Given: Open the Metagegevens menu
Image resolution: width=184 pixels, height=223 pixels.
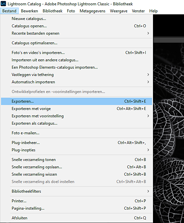Looking at the screenshot, I should coord(92,11).
